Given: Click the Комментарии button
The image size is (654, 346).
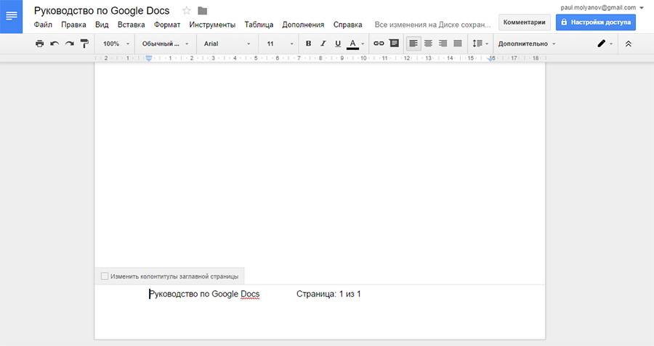Looking at the screenshot, I should tap(524, 22).
